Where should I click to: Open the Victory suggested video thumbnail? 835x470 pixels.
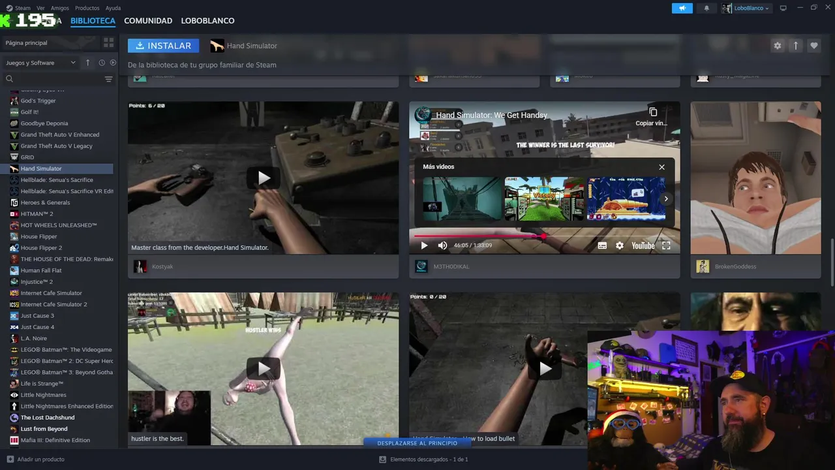tap(544, 198)
